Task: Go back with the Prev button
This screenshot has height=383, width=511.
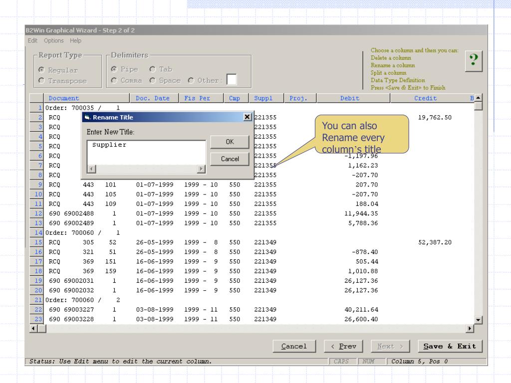Action: pyautogui.click(x=343, y=346)
